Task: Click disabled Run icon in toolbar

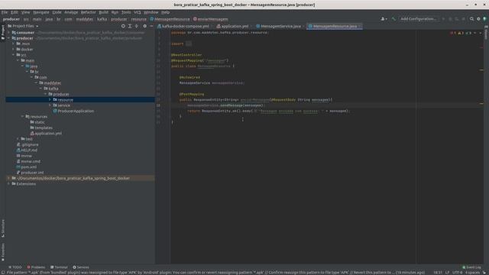Action: (x=443, y=19)
